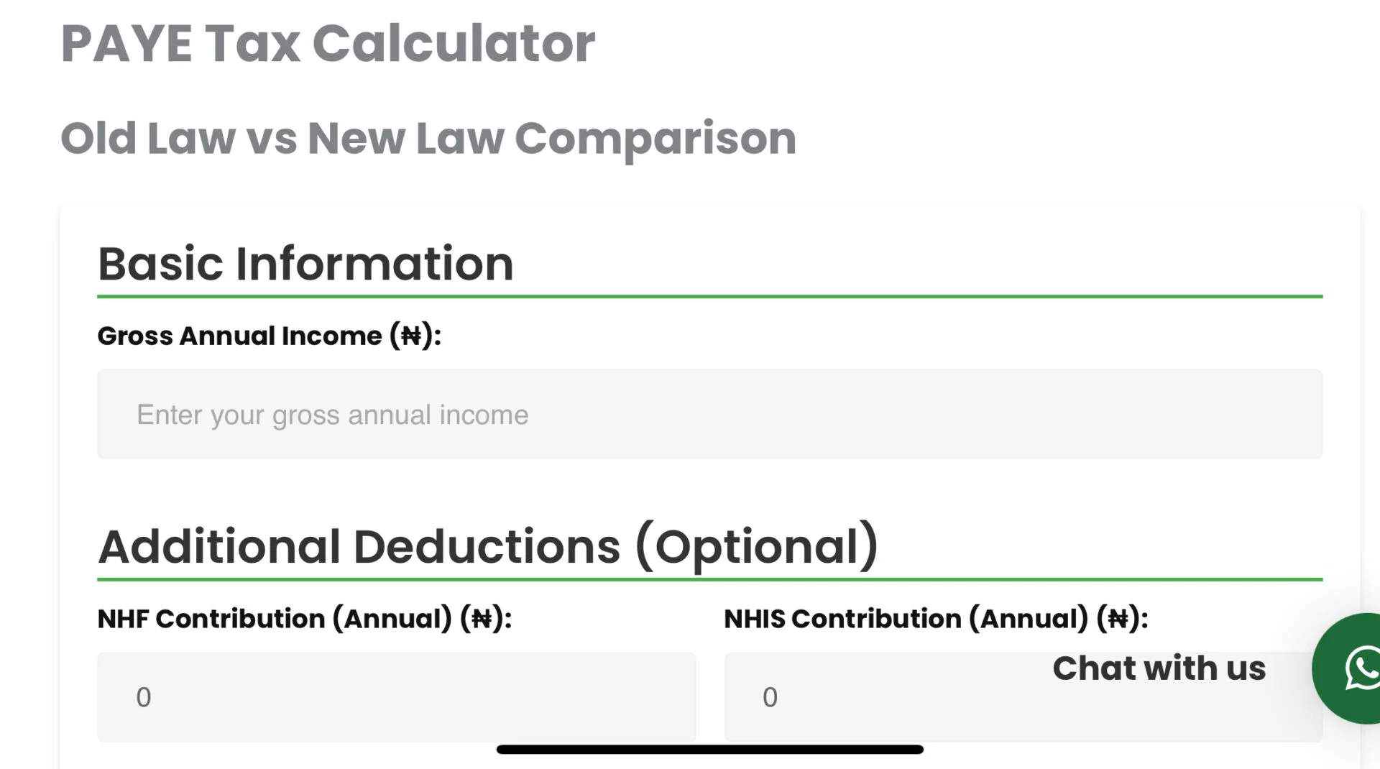
Task: Focus the gross annual income field
Action: coord(709,414)
